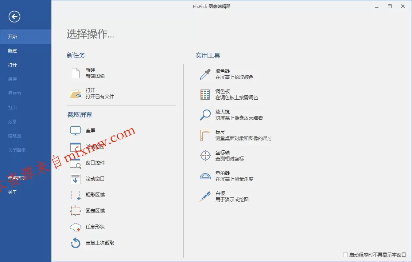
Task: Click the text 对屏幕上像素放大细看
Action: pyautogui.click(x=239, y=118)
